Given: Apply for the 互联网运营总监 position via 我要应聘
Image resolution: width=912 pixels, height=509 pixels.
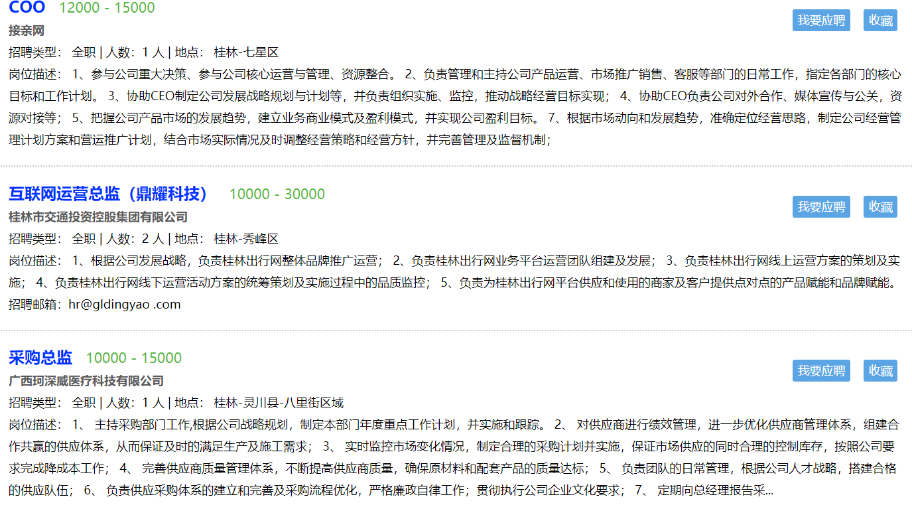Looking at the screenshot, I should coord(821,206).
